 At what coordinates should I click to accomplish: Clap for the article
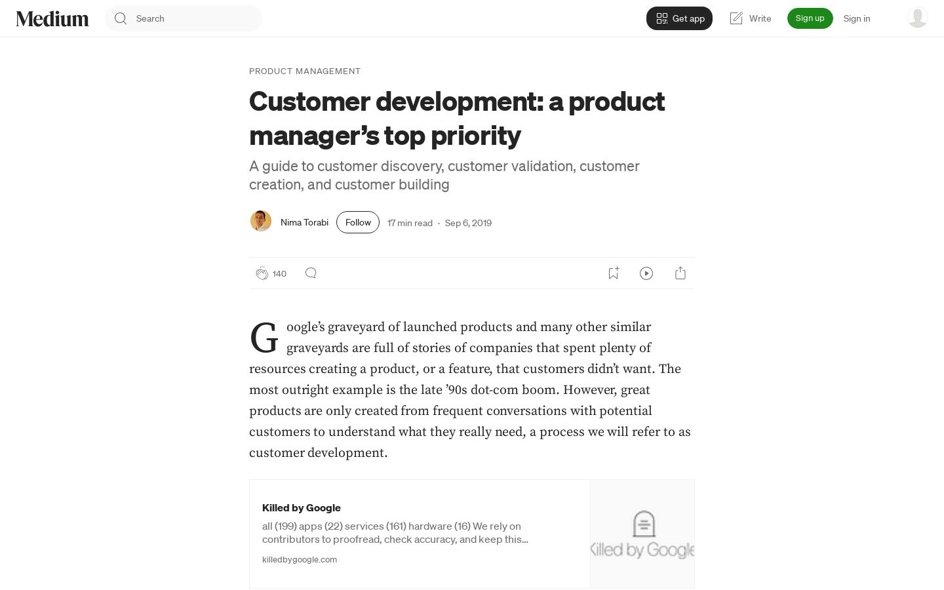tap(262, 273)
